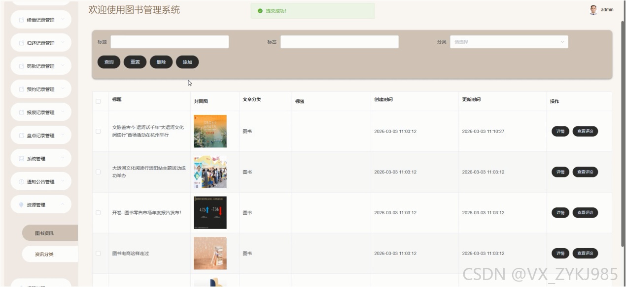The width and height of the screenshot is (626, 287).
Task: Click the 资源管理 lightbulb icon
Action: coord(21,205)
